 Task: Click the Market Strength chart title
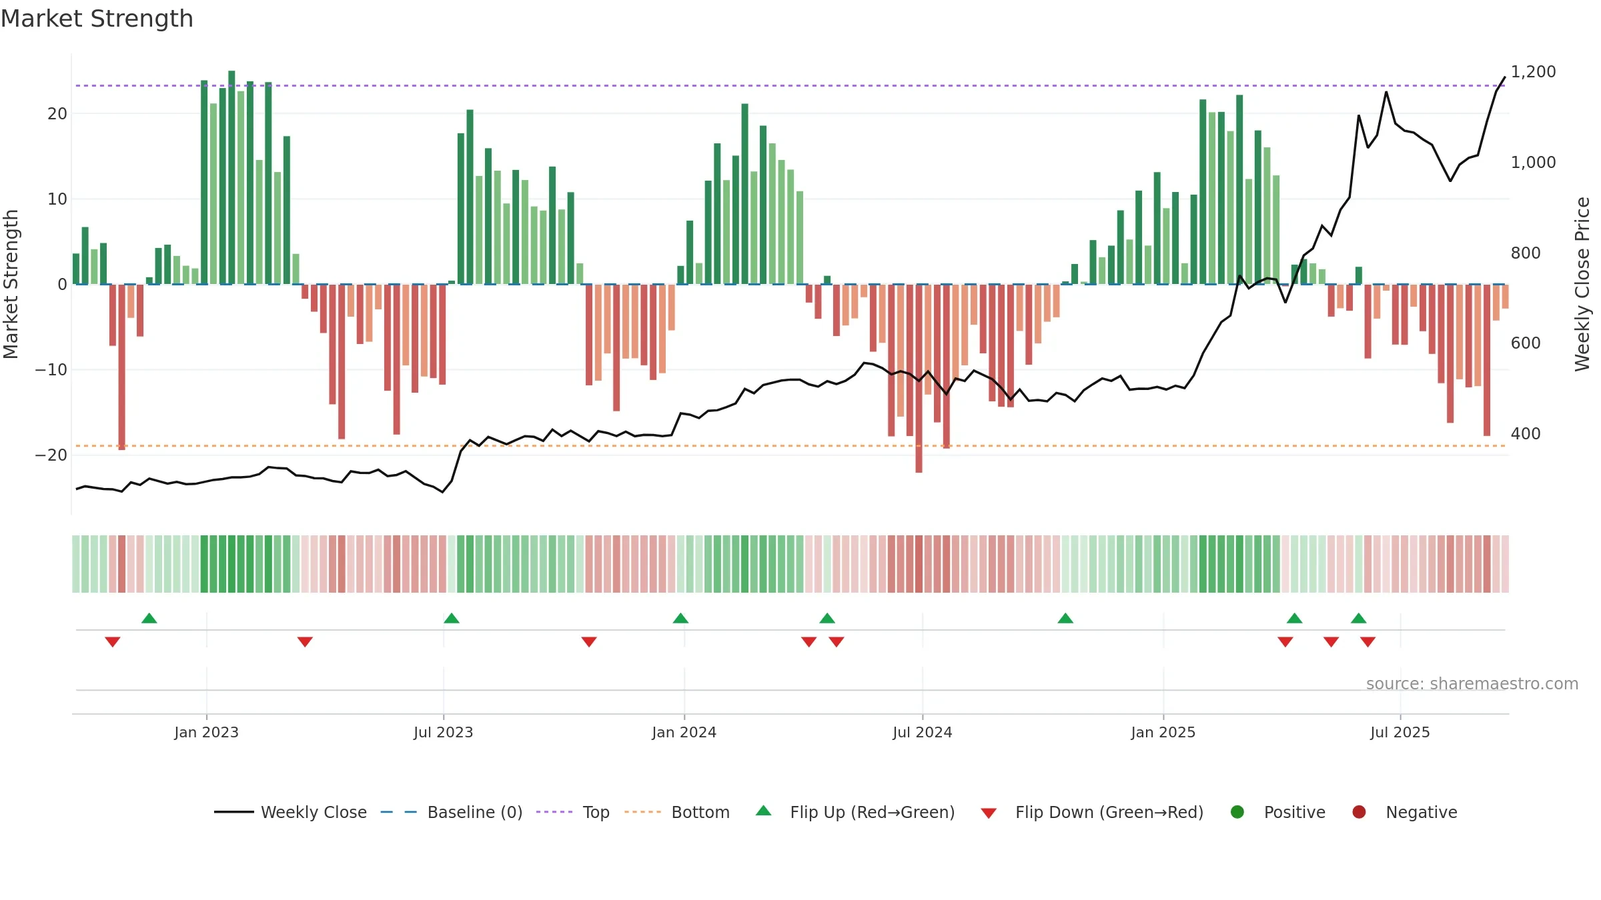[x=97, y=19]
